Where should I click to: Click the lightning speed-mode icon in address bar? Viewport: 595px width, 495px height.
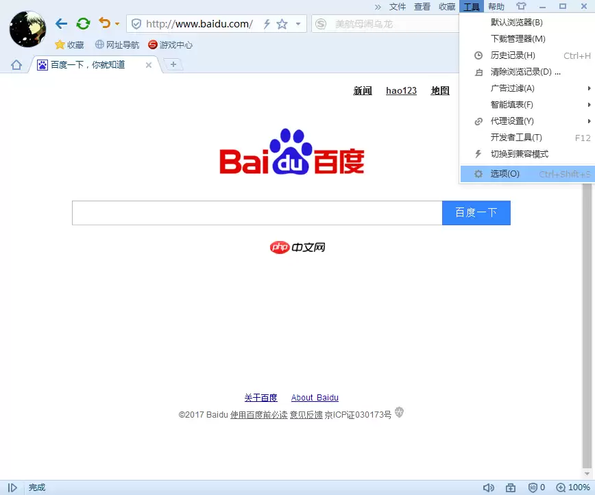266,23
